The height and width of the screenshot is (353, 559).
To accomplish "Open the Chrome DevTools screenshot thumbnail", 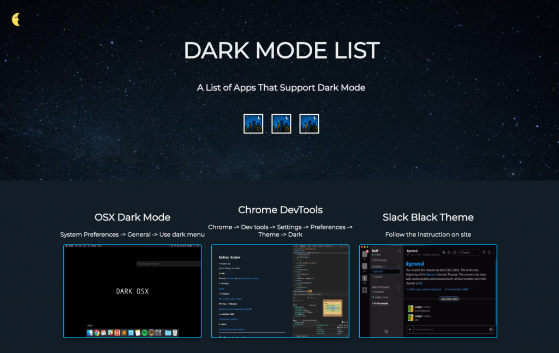I will coord(280,291).
